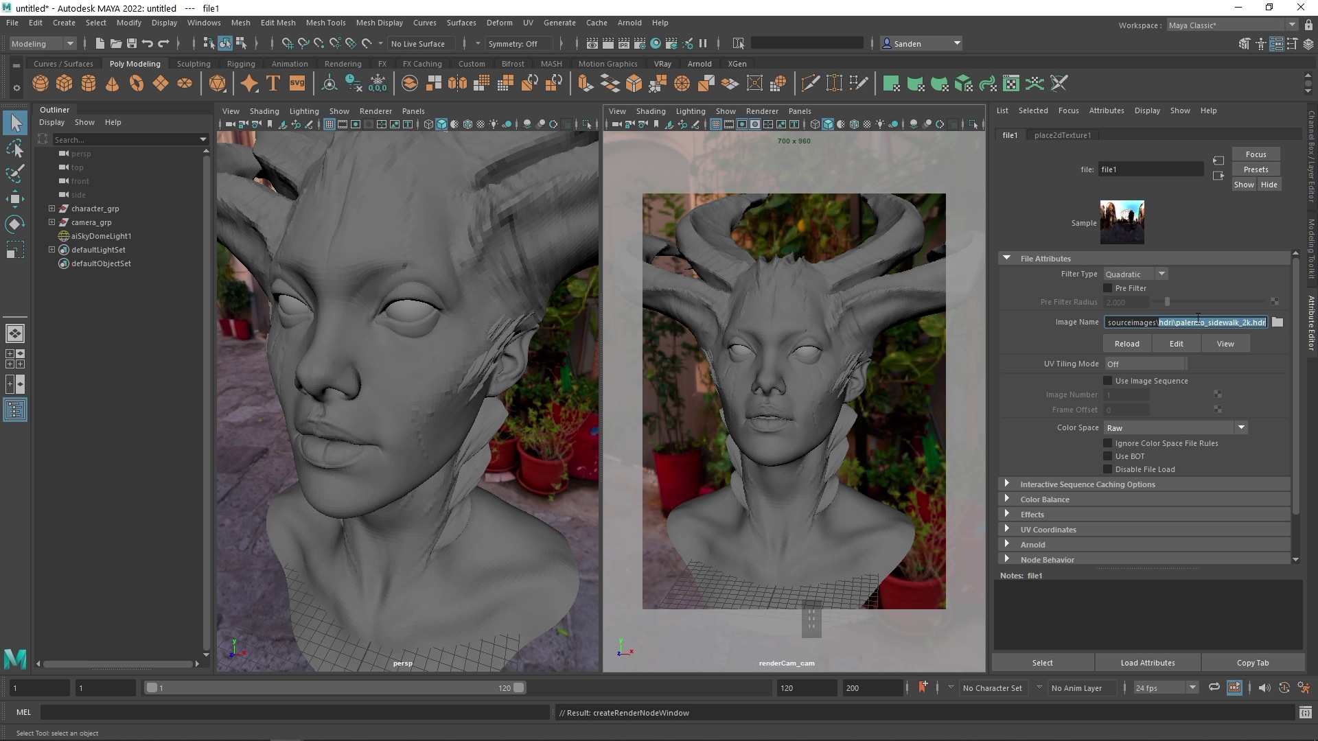
Task: Click the Sample texture thumbnail
Action: click(x=1122, y=222)
